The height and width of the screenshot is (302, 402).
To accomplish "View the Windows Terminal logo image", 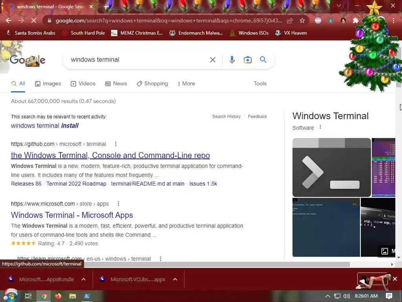I will point(331,168).
